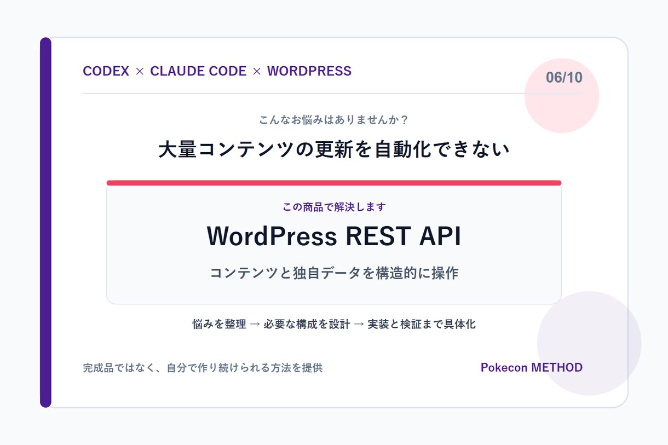Image resolution: width=668 pixels, height=445 pixels.
Task: Click the headline '大量コンテンツの更新を自動化できない'
Action: pyautogui.click(x=334, y=149)
